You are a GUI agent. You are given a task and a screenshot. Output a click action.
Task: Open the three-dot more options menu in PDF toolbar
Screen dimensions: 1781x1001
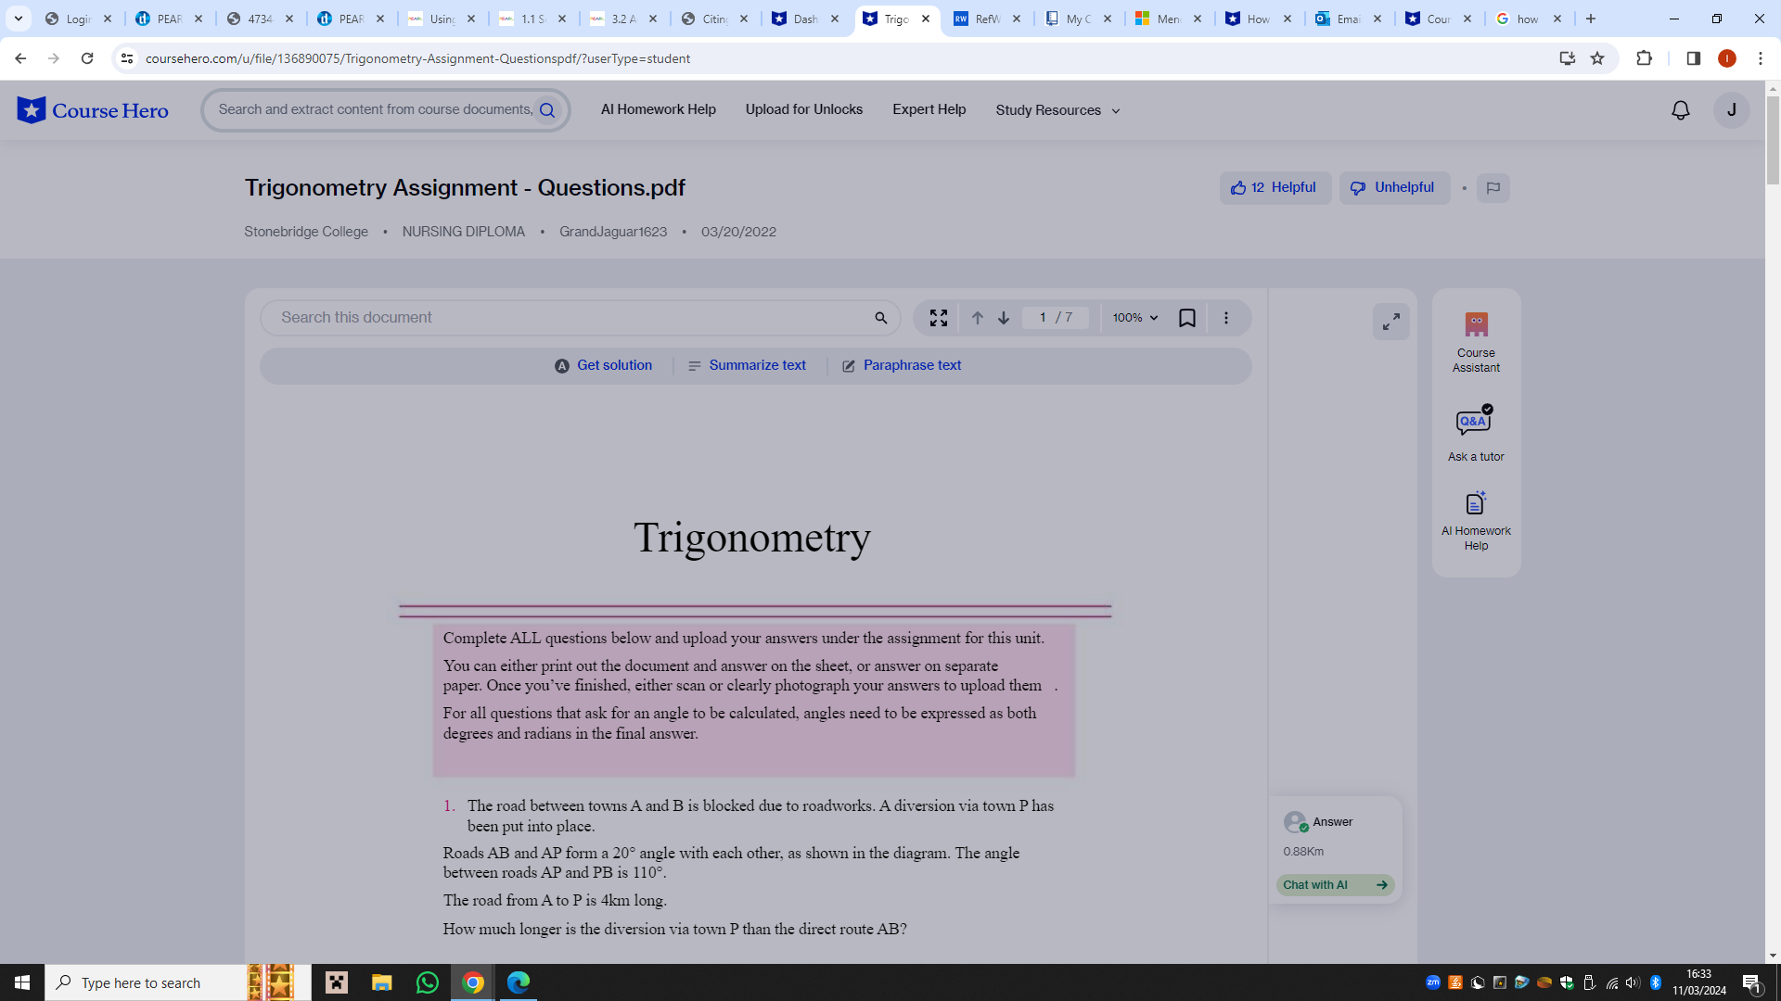[1225, 317]
